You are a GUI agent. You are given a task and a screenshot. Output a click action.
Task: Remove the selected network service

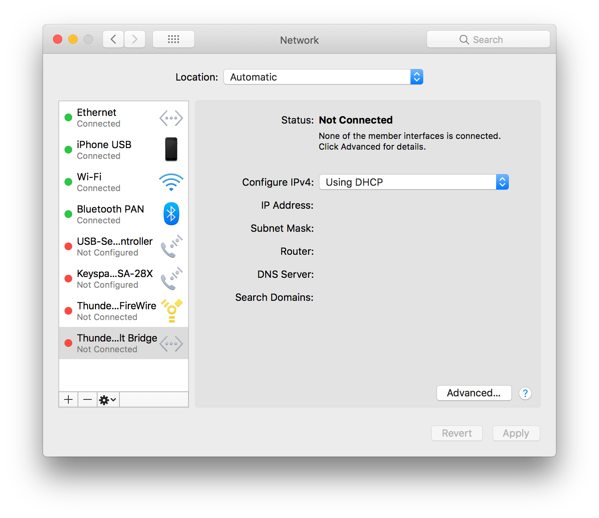tap(87, 399)
